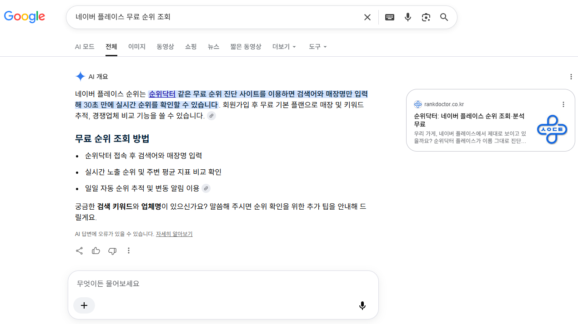The image size is (578, 324).
Task: Search by image with camera icon
Action: tap(426, 17)
